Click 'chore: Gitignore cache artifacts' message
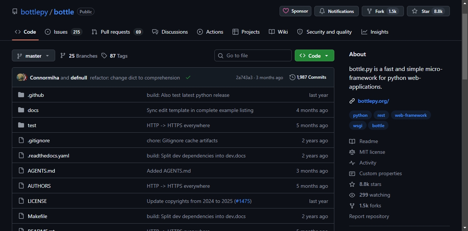The width and height of the screenshot is (468, 231). tap(182, 140)
